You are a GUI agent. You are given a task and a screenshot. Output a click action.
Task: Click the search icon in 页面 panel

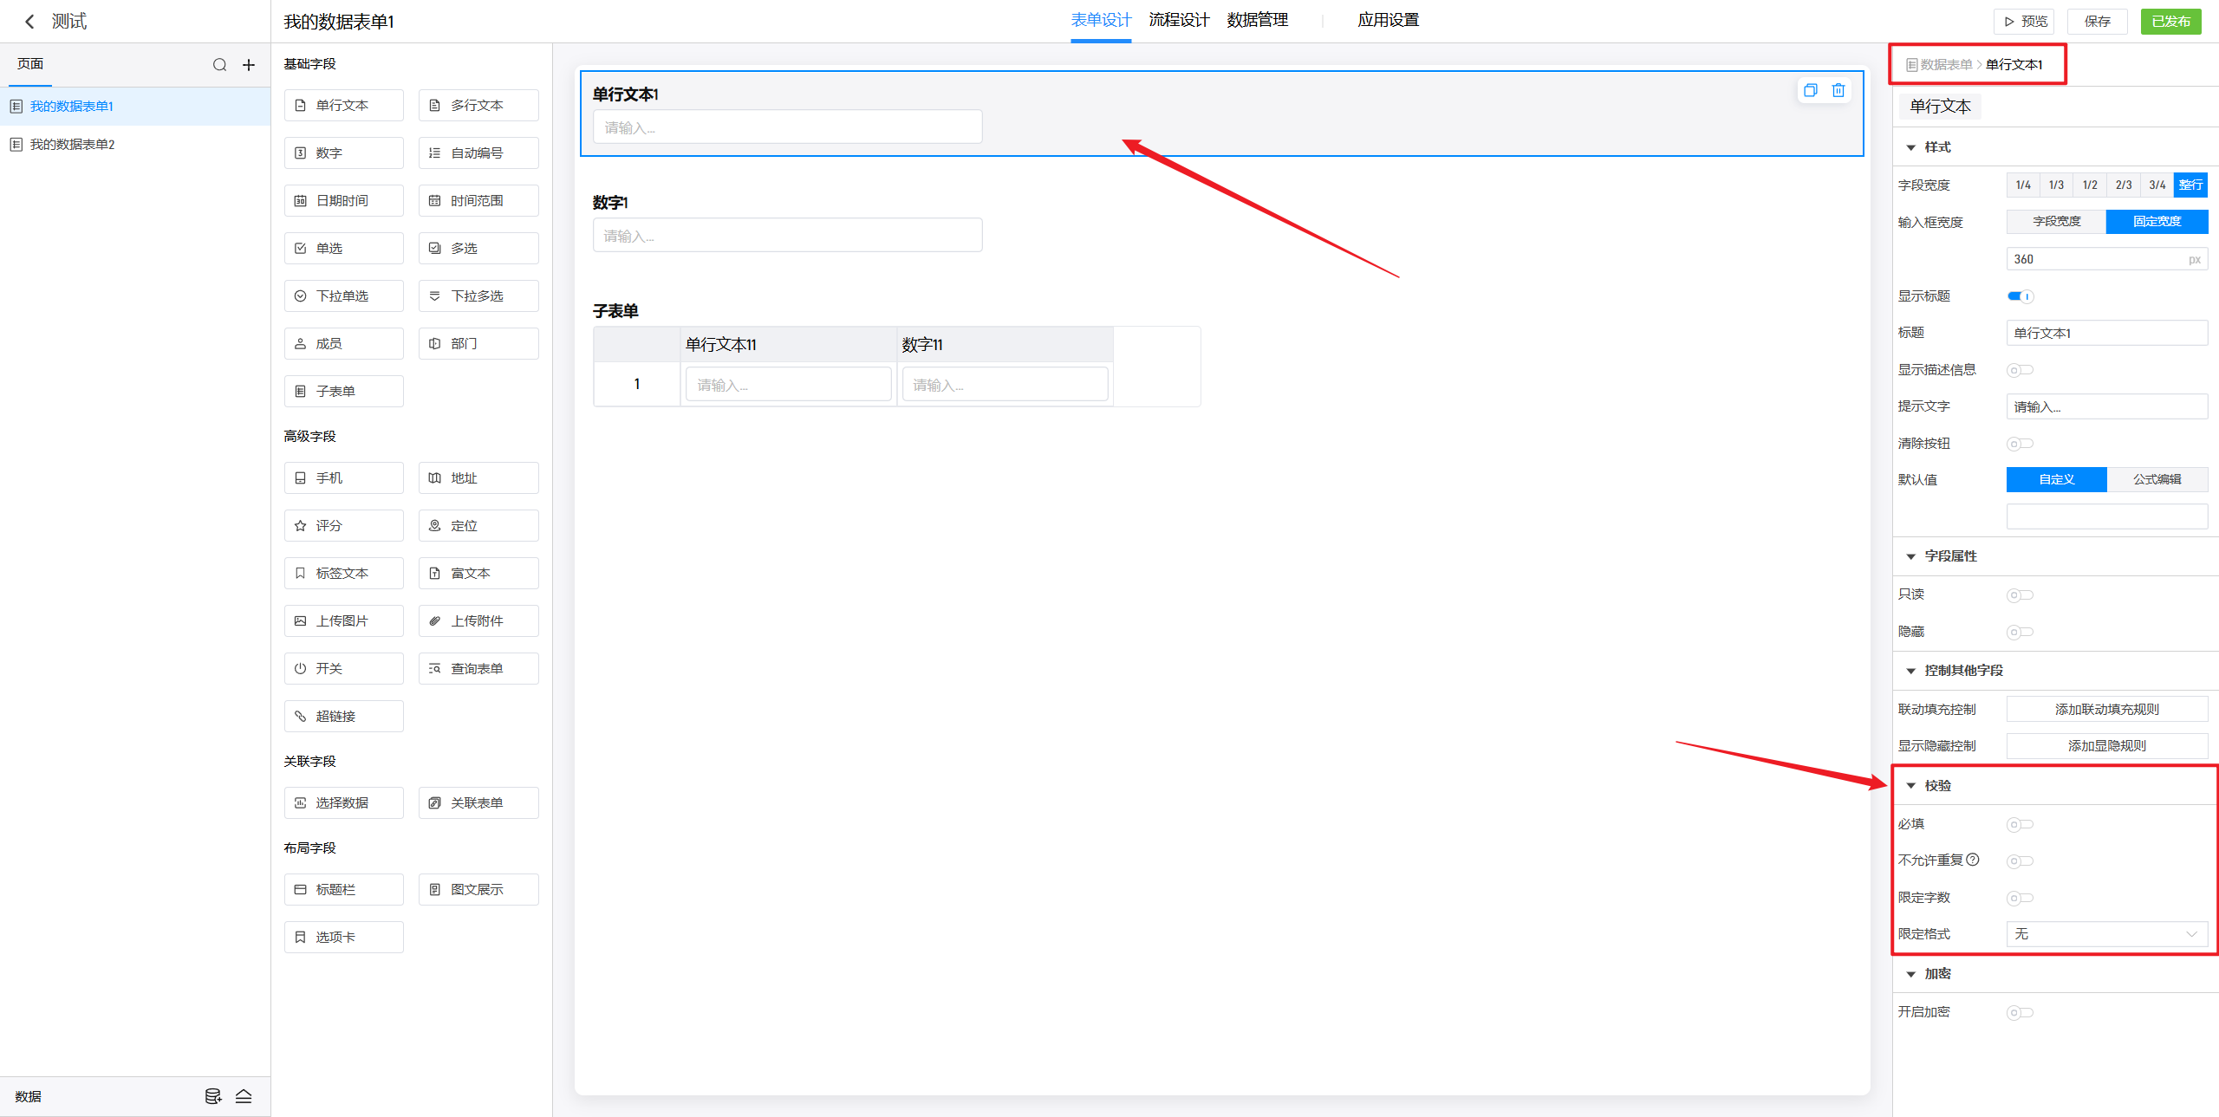[x=219, y=65]
